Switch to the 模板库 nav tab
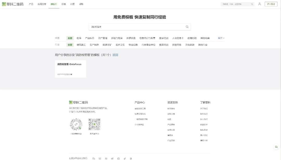Image resolution: width=281 pixels, height=160 pixels. point(54,4)
